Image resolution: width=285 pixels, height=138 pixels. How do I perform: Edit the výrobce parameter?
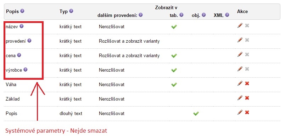click(240, 69)
